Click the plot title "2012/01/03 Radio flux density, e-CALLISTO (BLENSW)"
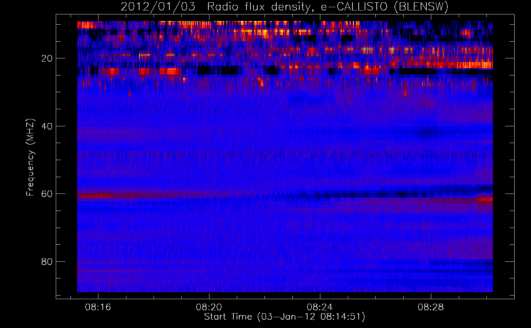Viewport: 531px width, 328px height. click(285, 7)
